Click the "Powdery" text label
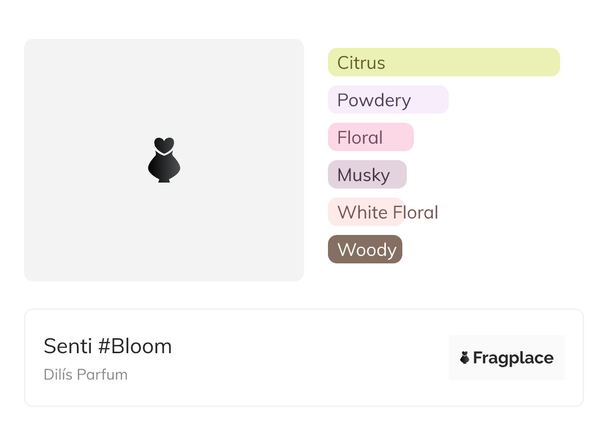The width and height of the screenshot is (608, 431). 374,100
